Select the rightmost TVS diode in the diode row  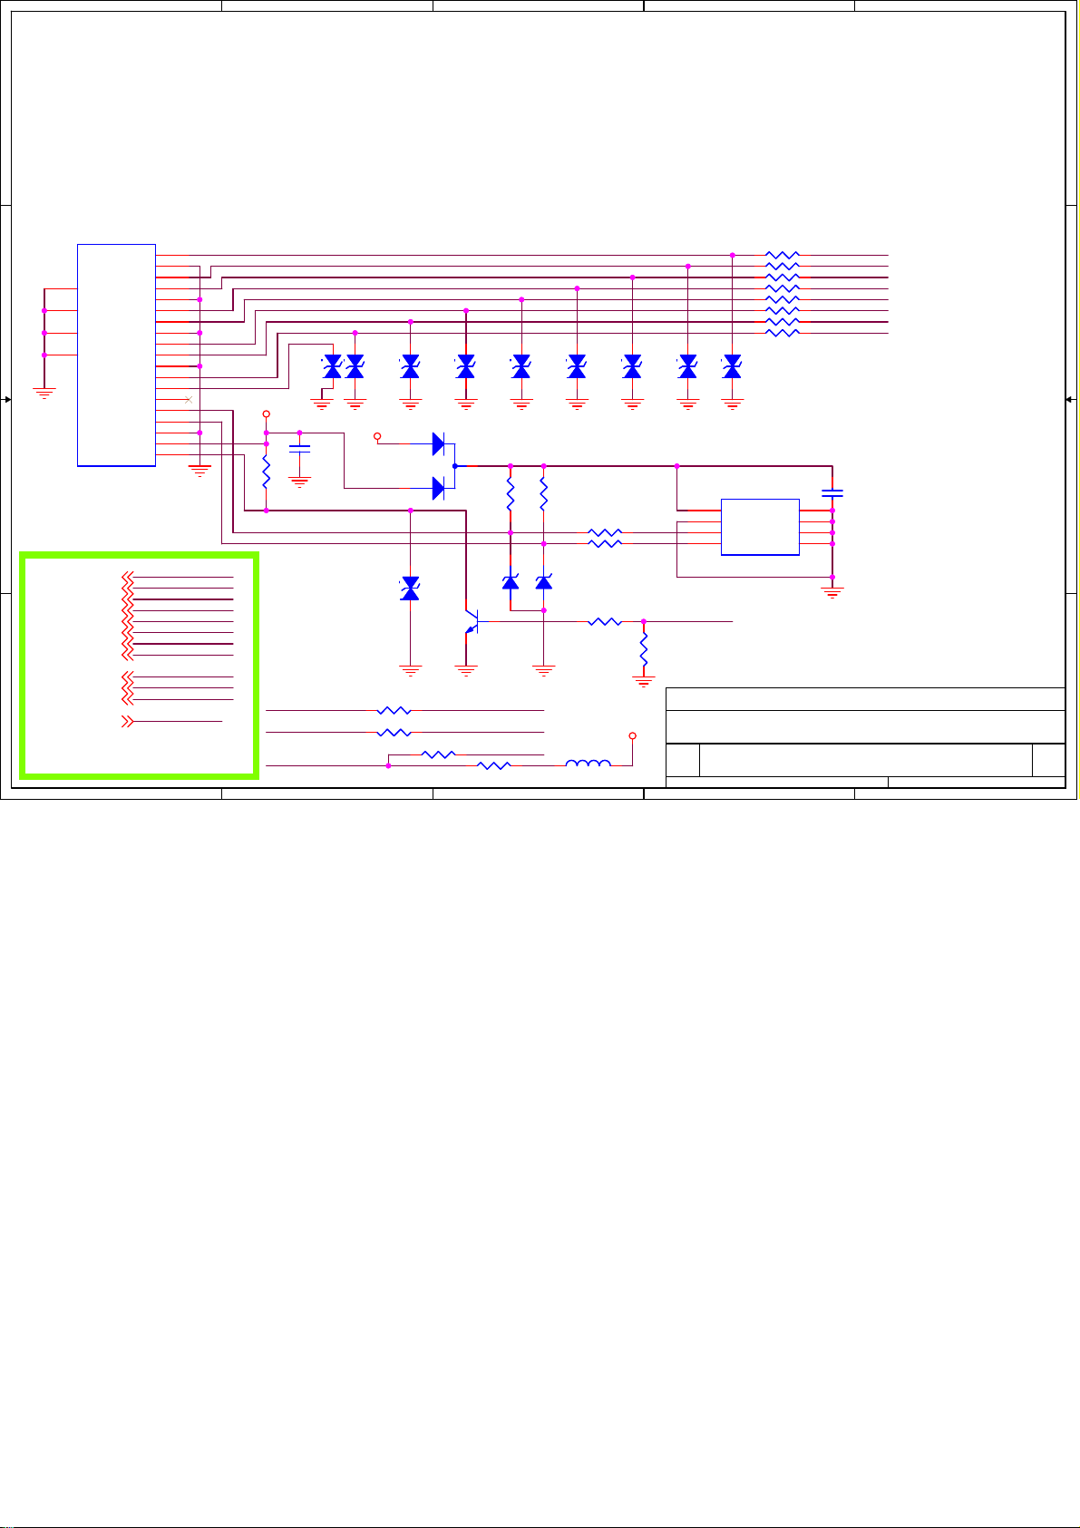[733, 366]
